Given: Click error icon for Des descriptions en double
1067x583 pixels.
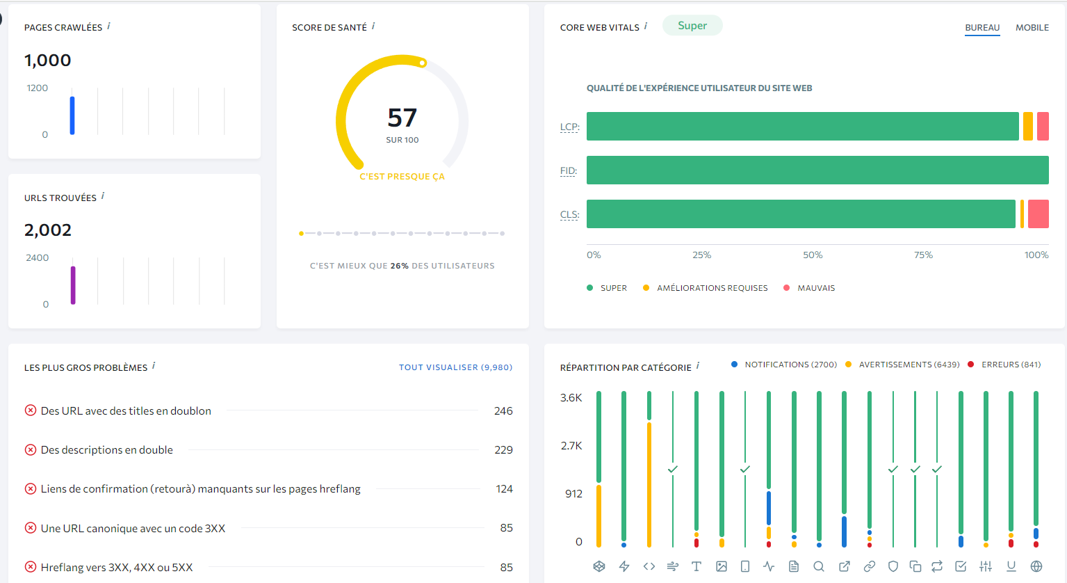Looking at the screenshot, I should coord(31,449).
